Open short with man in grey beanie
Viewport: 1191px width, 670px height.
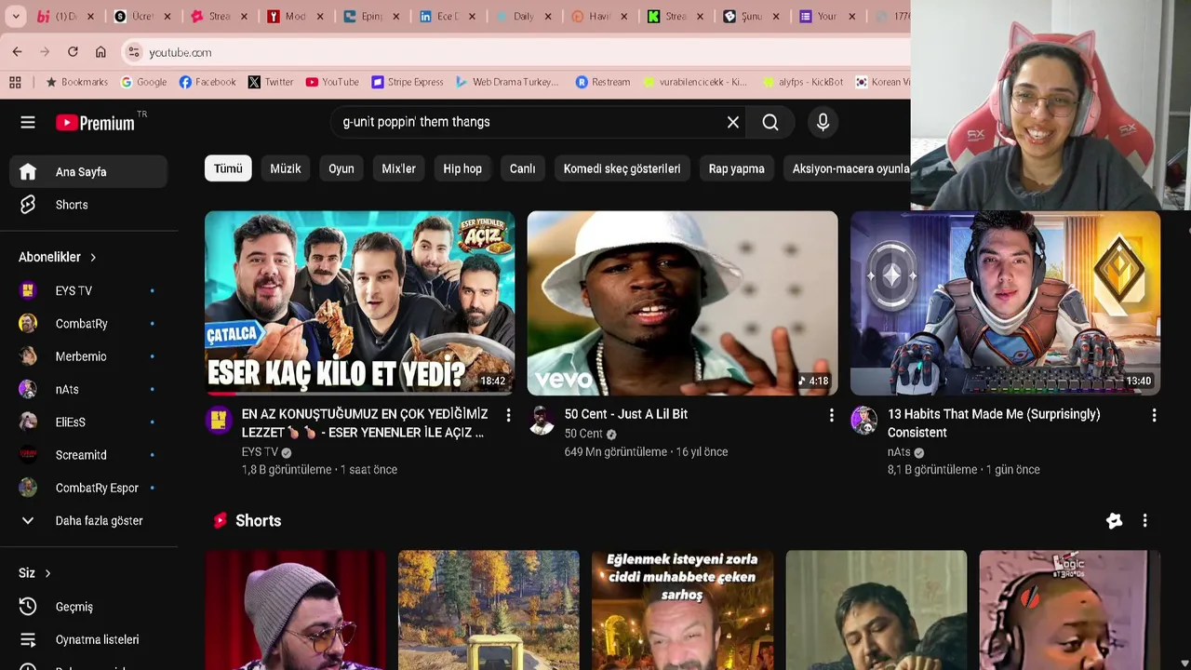[x=295, y=610]
